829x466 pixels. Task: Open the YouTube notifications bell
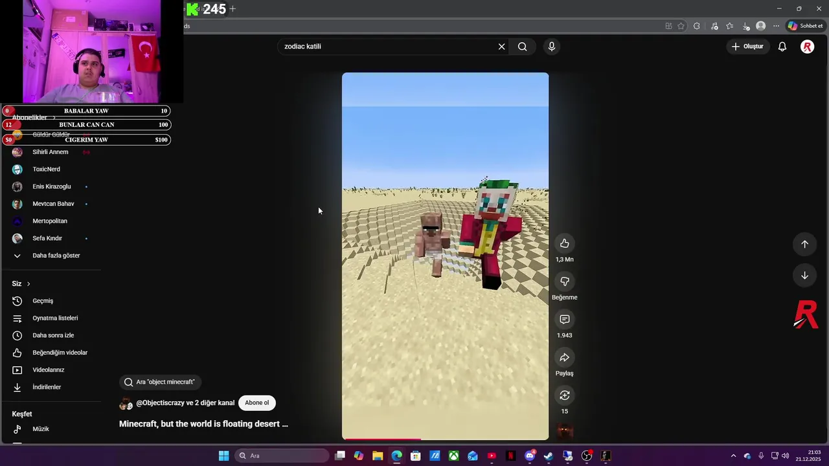tap(782, 47)
